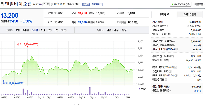This screenshot has height=105, width=205.
Task: Click the 외국인보유주식수 value 42,999
Action: click(x=198, y=45)
